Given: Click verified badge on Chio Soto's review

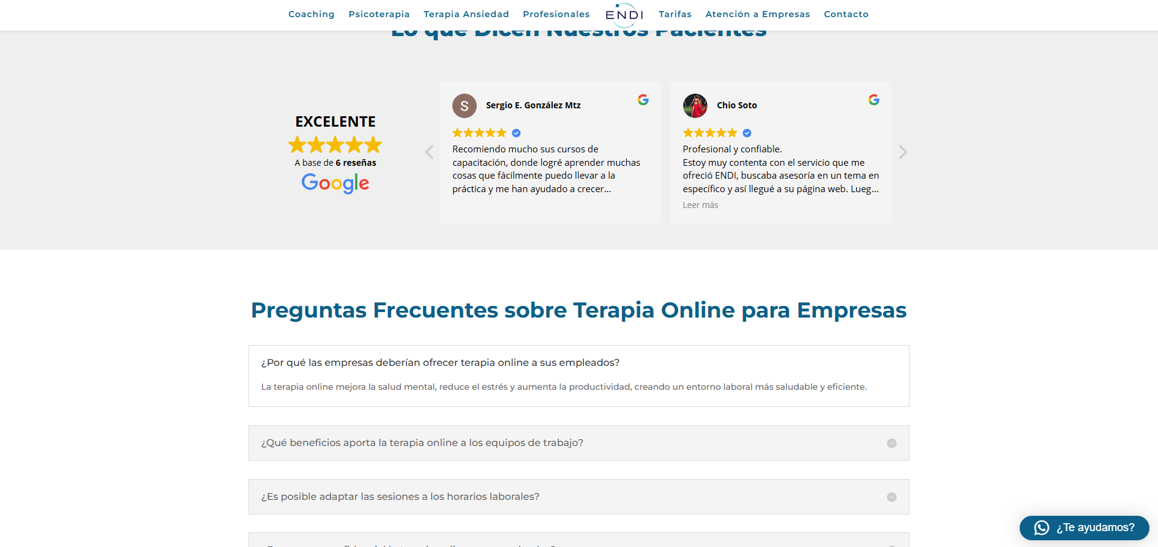Looking at the screenshot, I should tap(747, 133).
